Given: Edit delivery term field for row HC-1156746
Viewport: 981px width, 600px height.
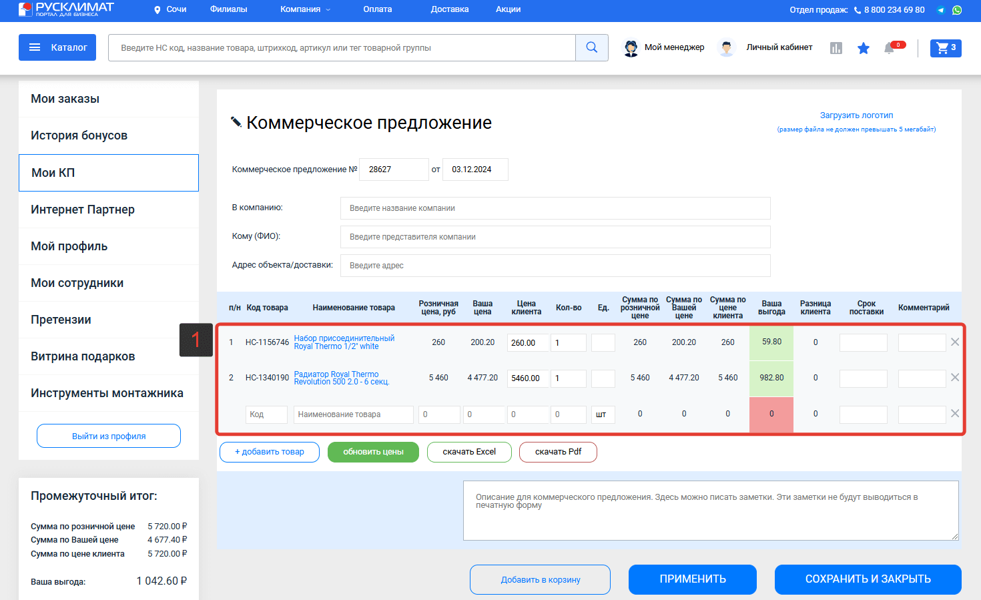Looking at the screenshot, I should point(864,342).
